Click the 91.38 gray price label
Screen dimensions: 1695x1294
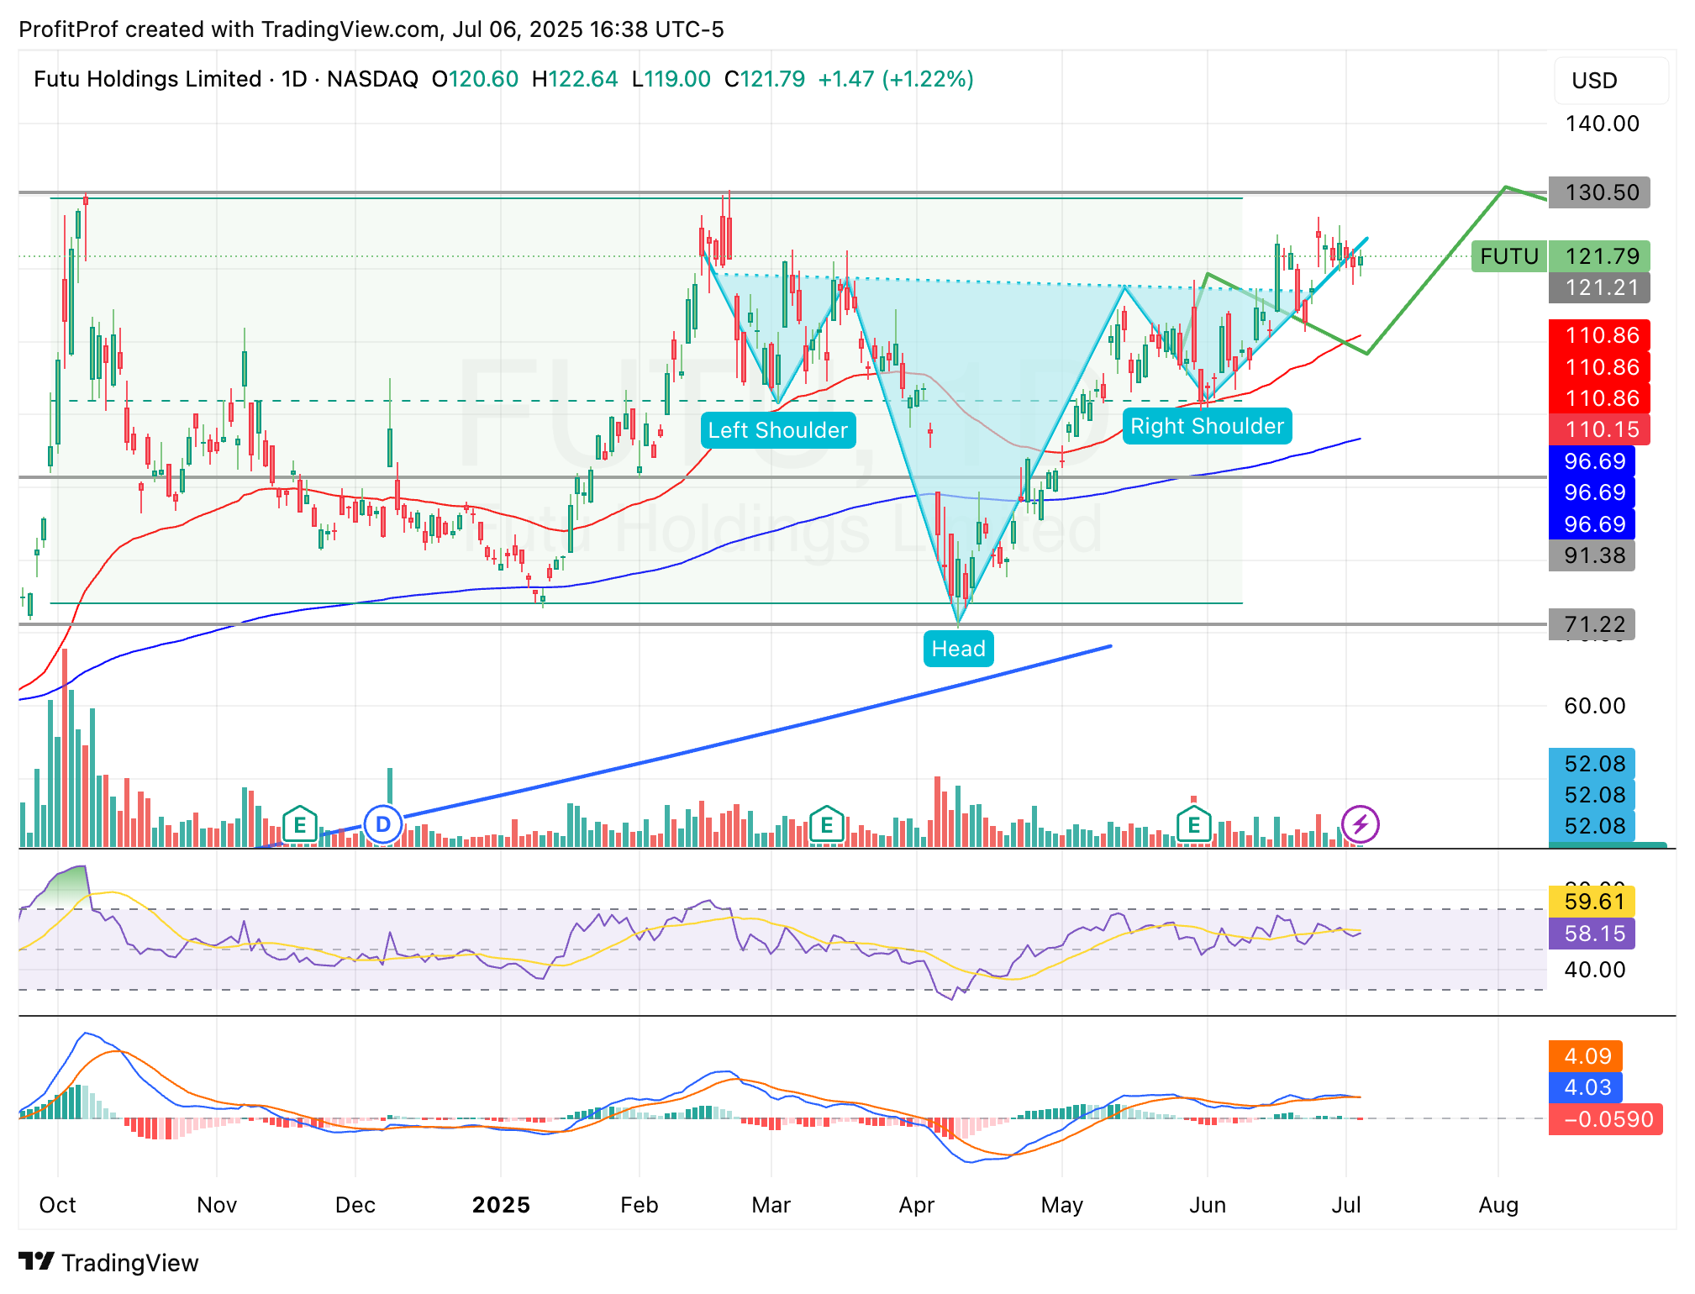(x=1592, y=555)
